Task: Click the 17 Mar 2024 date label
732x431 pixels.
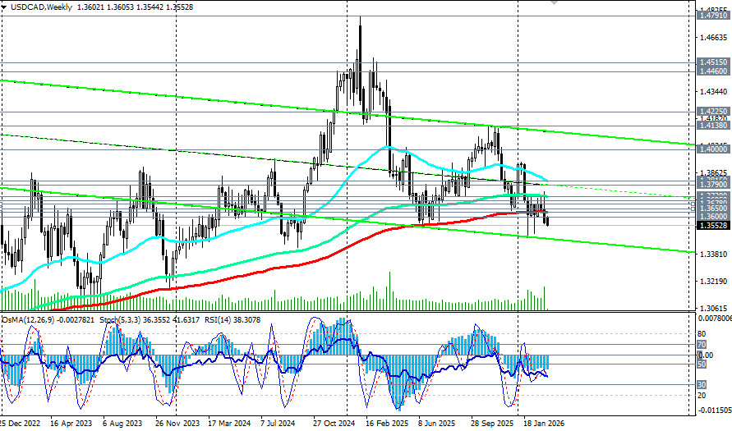Action: [229, 424]
